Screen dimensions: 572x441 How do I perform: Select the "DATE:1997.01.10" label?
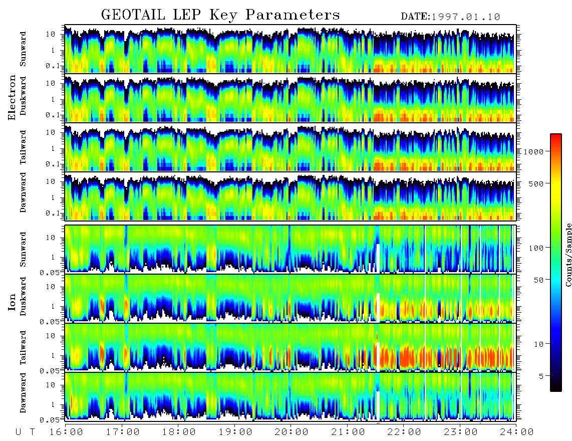tap(450, 17)
